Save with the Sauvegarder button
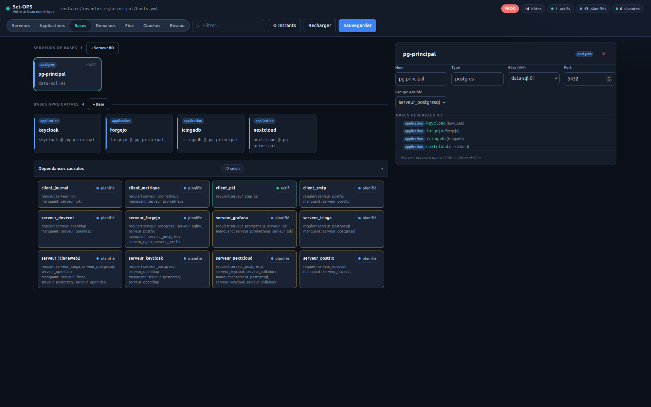This screenshot has width=651, height=407. point(357,25)
